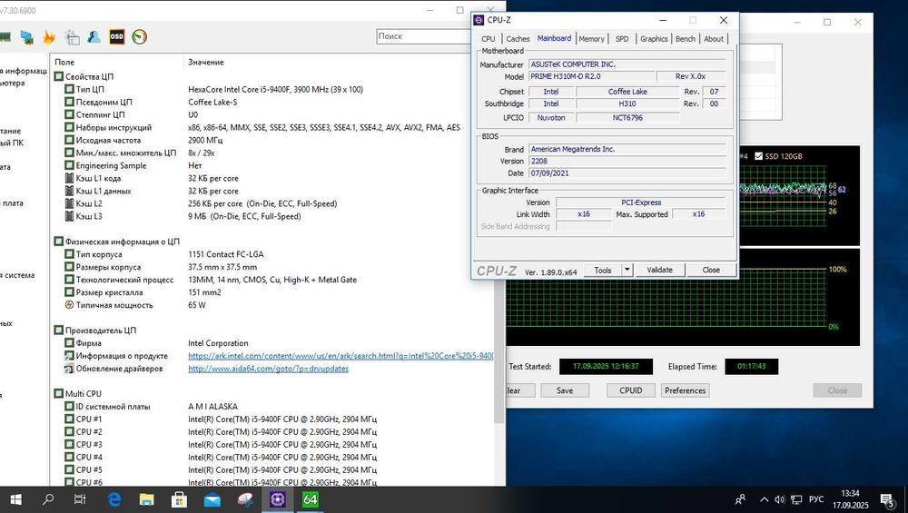This screenshot has width=908, height=513.
Task: Open the Tools dropdown arrow in CPU-Z
Action: (627, 270)
